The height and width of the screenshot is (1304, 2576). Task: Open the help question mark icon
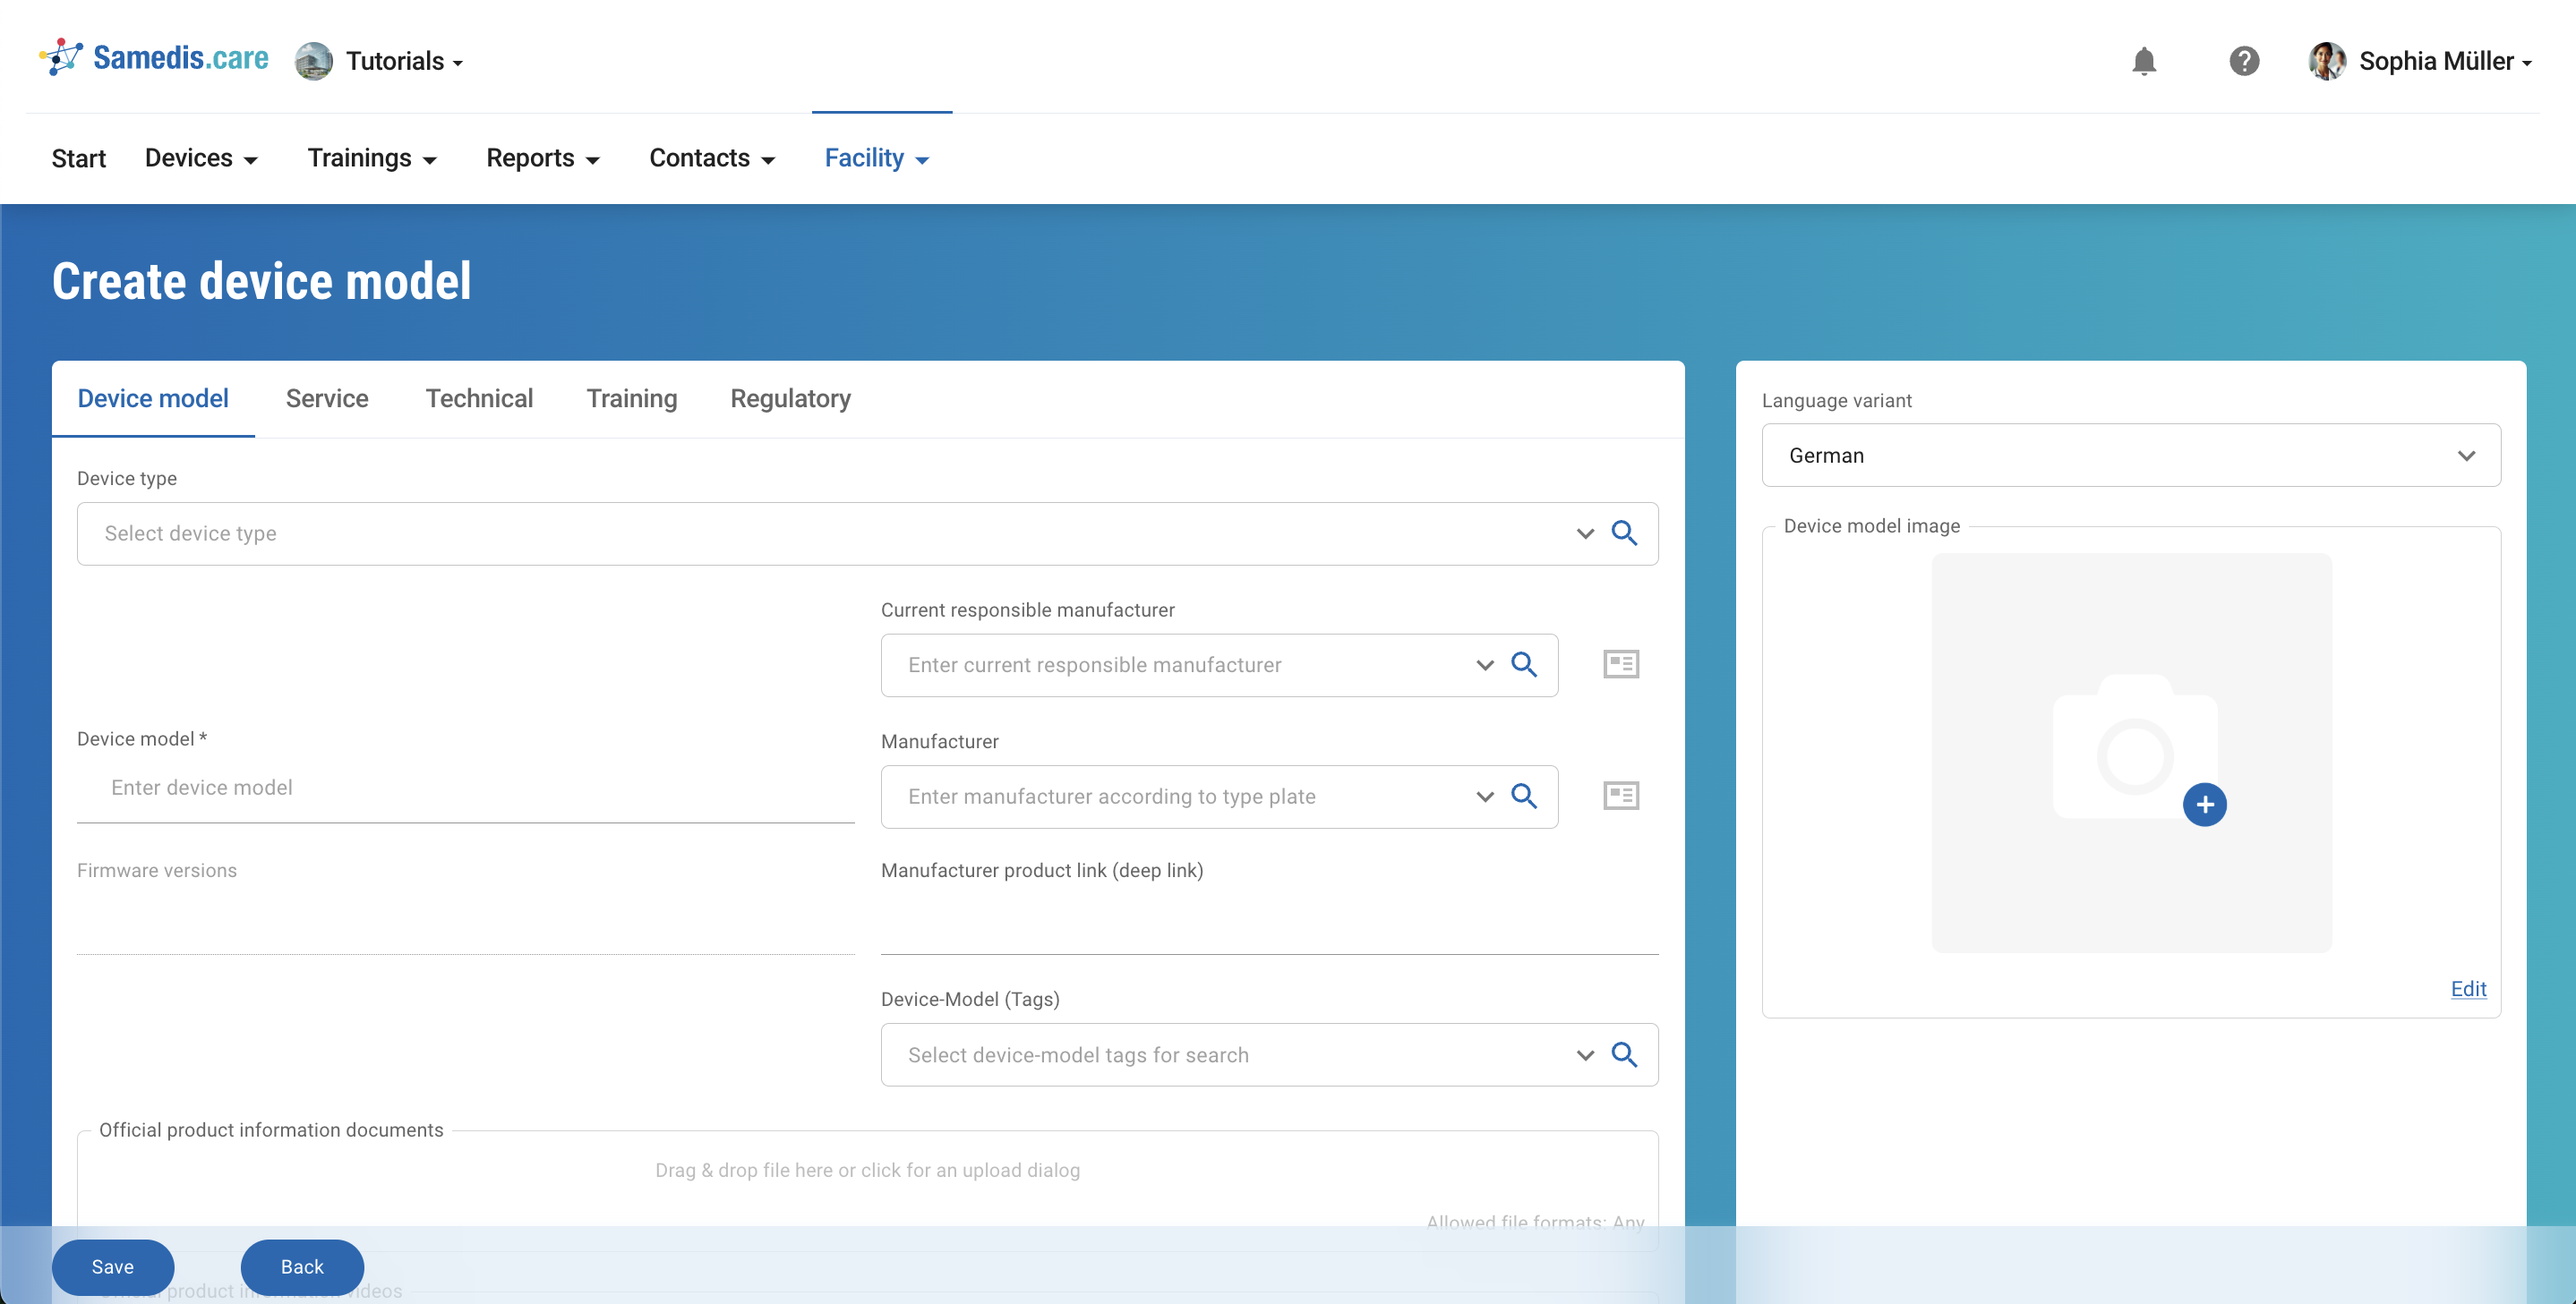[2243, 62]
